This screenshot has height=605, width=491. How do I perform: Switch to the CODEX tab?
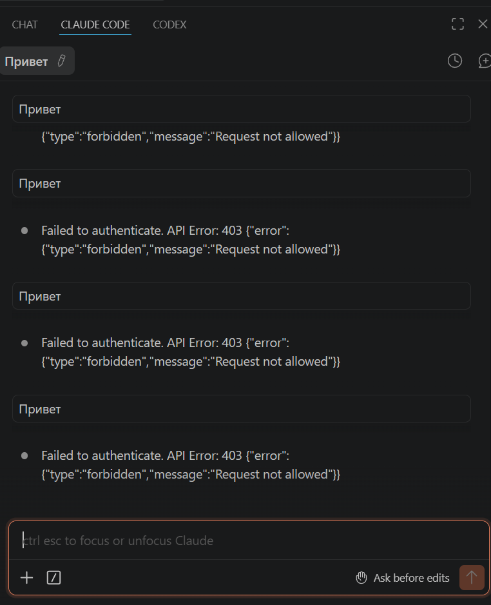[x=169, y=25]
